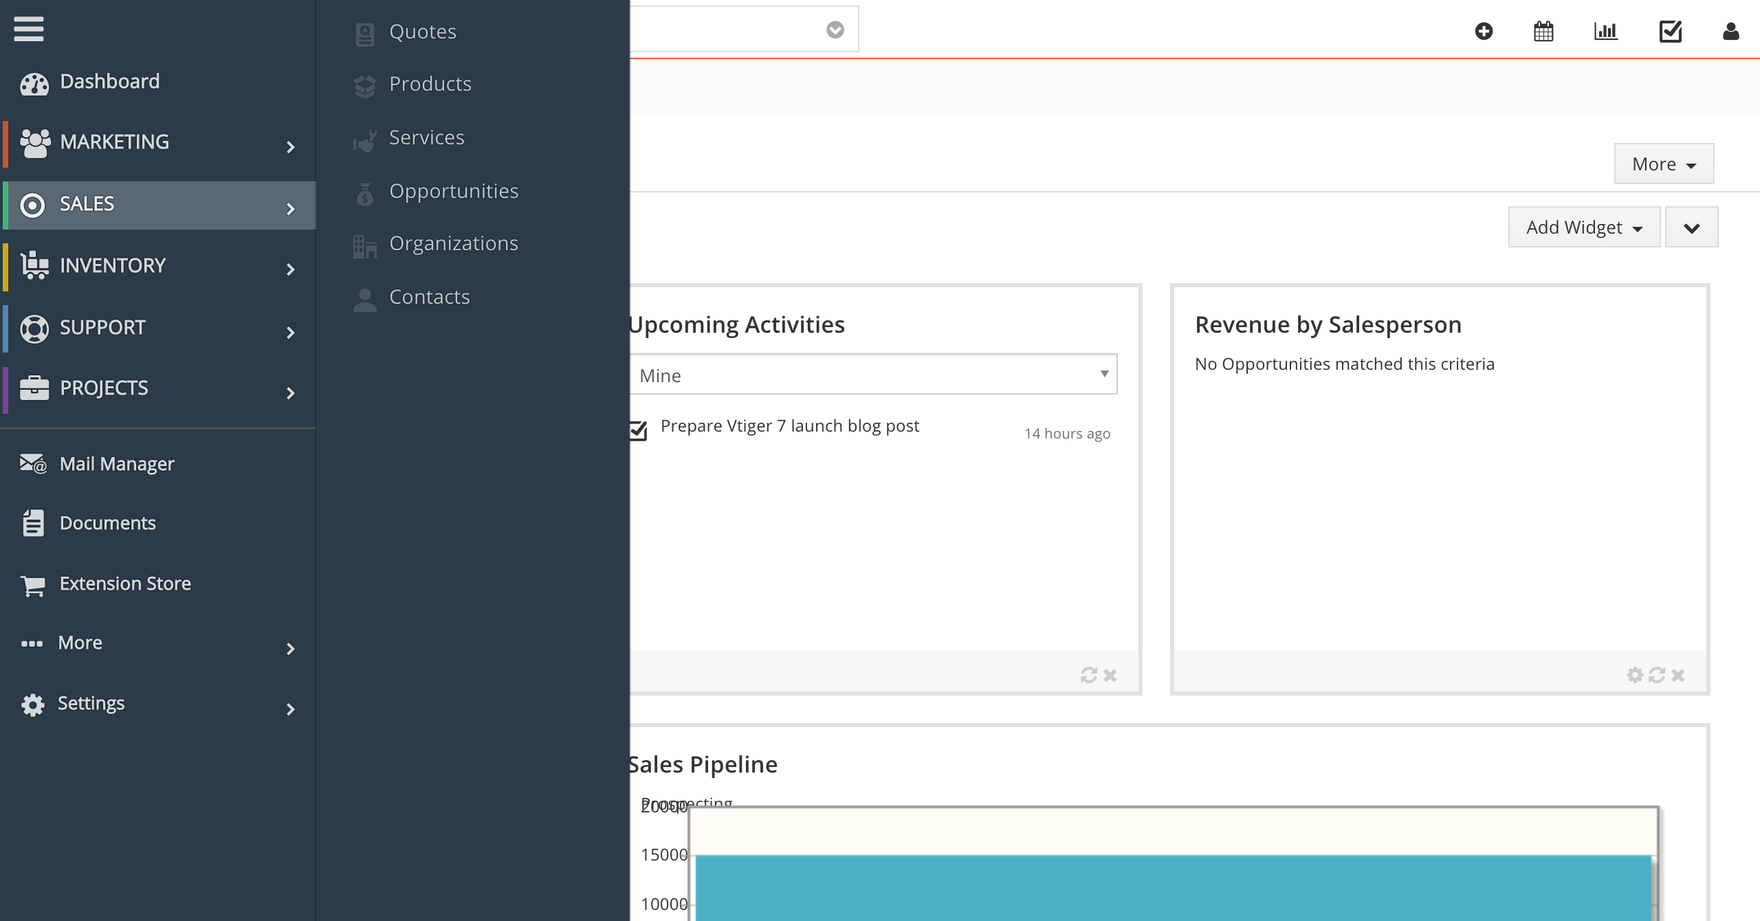The width and height of the screenshot is (1760, 921).
Task: Open the user profile icon
Action: [1730, 32]
